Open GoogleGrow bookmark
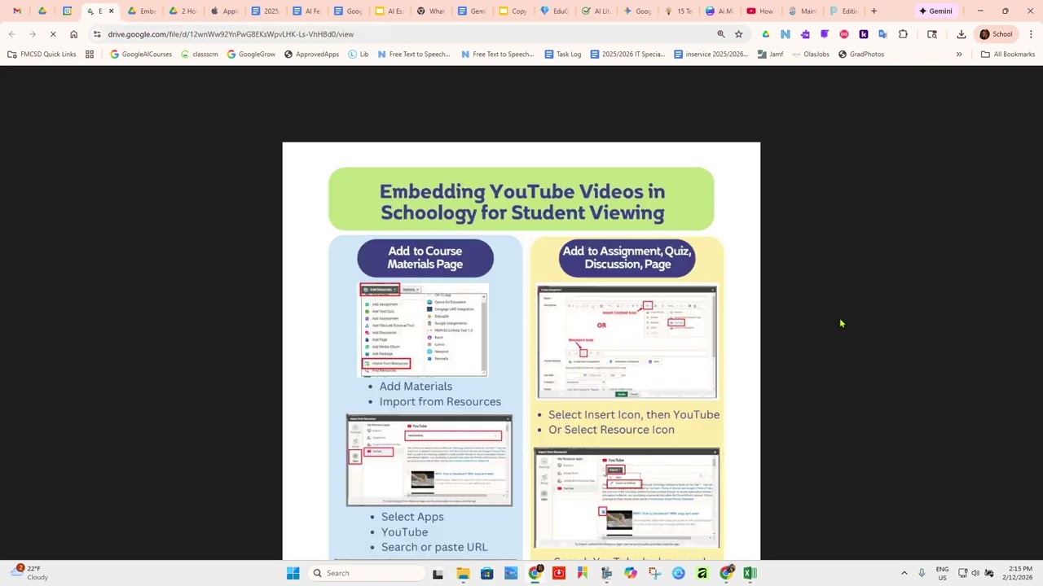Screen dimensions: 1043x586 pyautogui.click(x=251, y=55)
